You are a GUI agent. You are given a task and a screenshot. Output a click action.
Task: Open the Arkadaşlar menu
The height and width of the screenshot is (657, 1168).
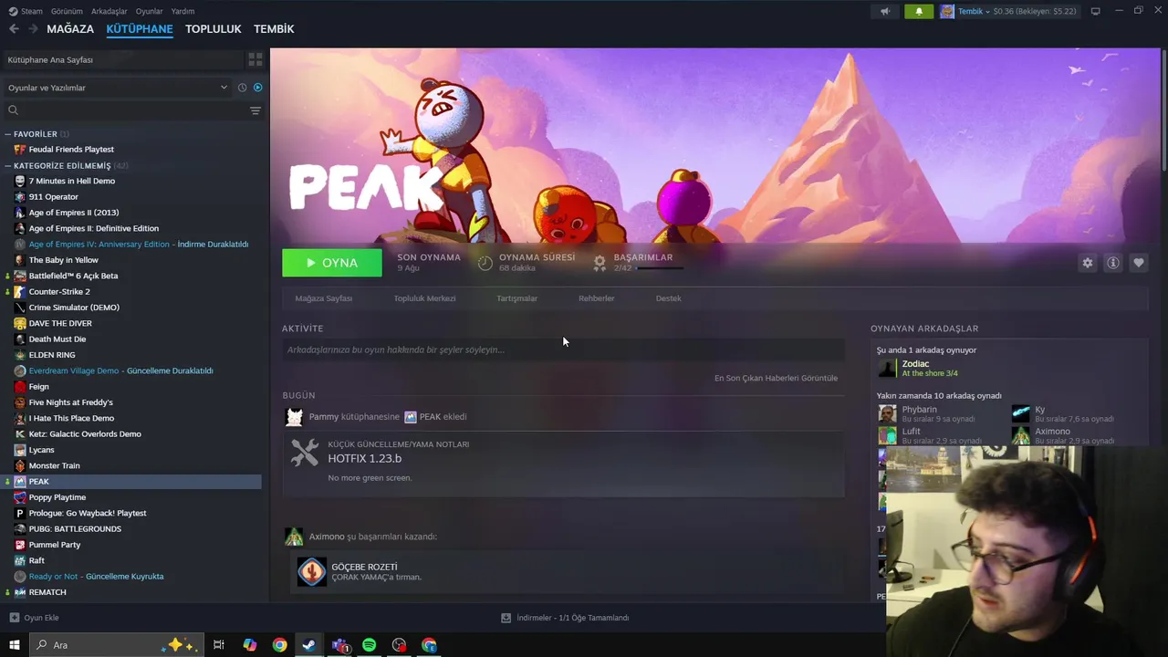coord(109,12)
